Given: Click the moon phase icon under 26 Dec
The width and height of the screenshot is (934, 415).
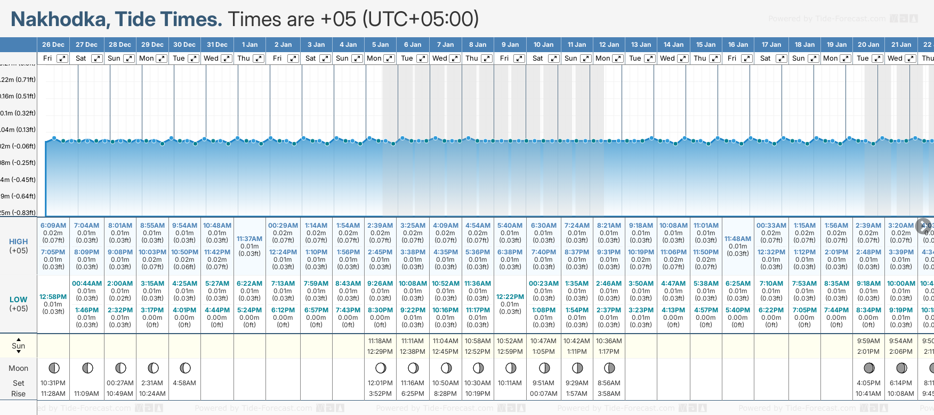Looking at the screenshot, I should pyautogui.click(x=54, y=368).
